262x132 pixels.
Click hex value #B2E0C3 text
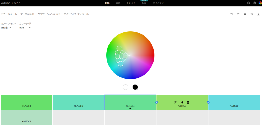click(27, 121)
